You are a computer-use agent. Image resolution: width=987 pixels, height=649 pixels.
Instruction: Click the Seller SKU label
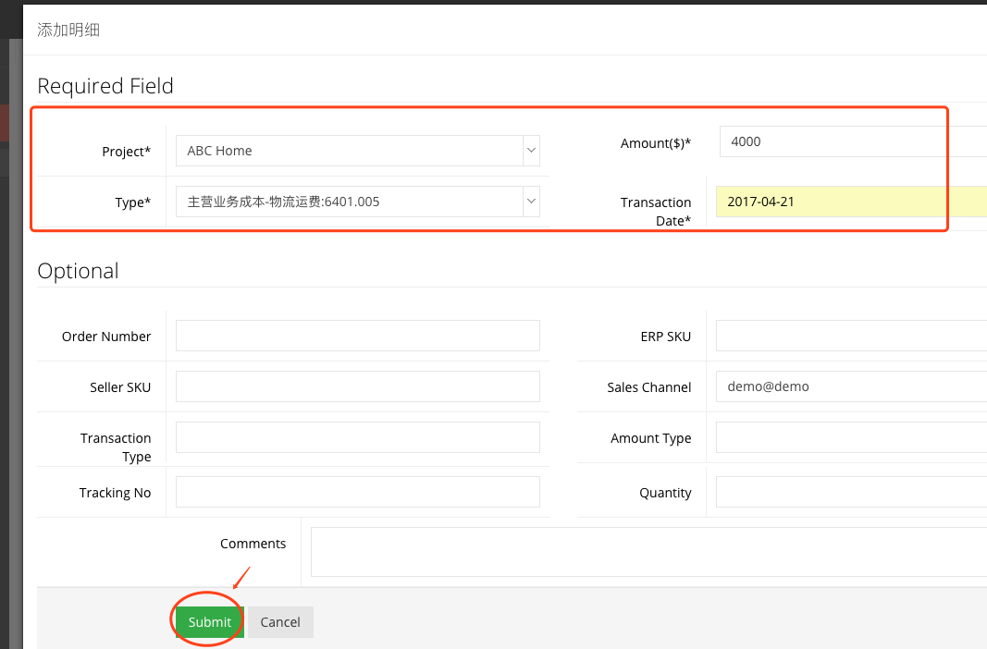pyautogui.click(x=120, y=387)
